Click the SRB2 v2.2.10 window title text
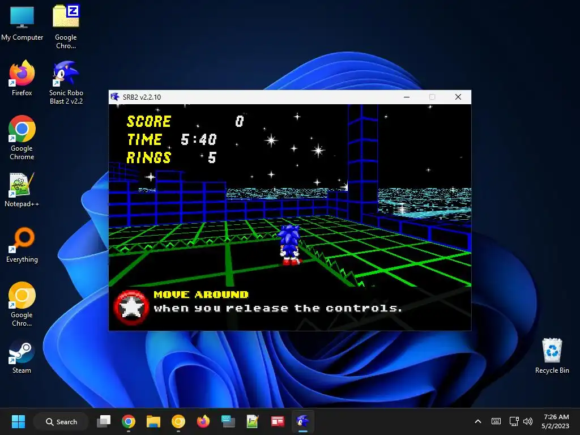580x435 pixels. [x=142, y=97]
